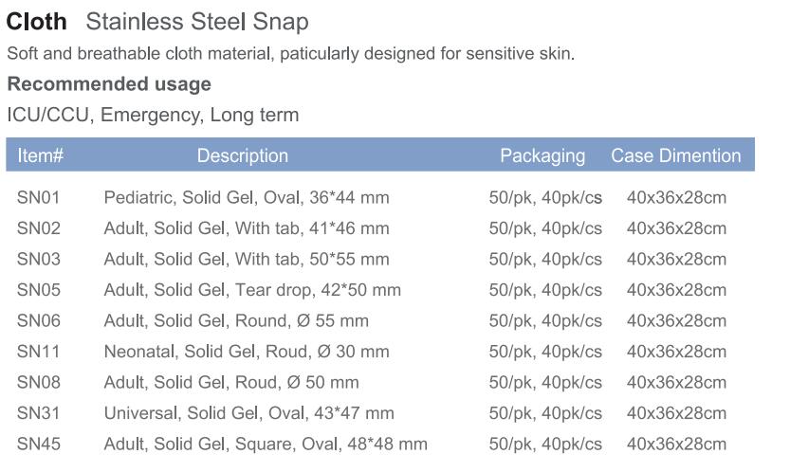Select item SN02 row code

38,228
